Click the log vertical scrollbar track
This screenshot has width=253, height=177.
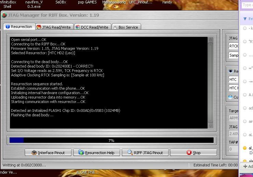coord(210,83)
